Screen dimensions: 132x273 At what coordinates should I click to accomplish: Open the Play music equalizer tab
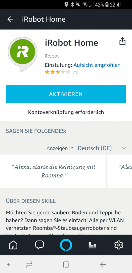coord(92,245)
